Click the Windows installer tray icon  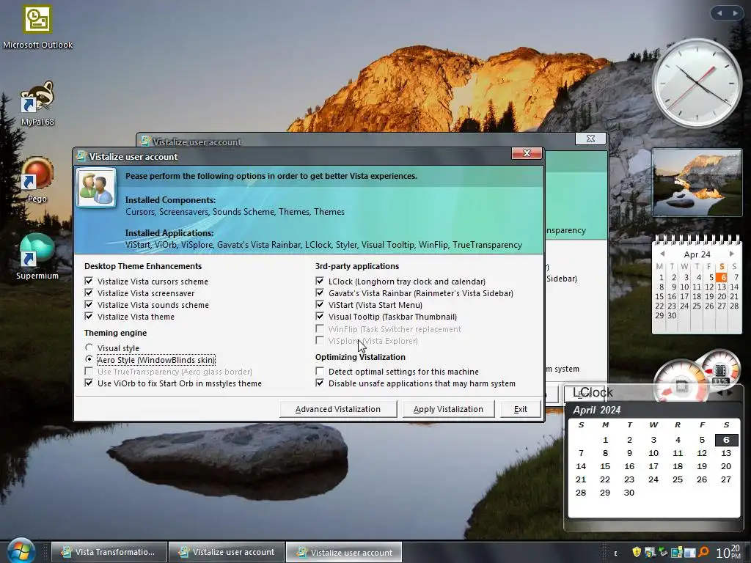pos(650,552)
